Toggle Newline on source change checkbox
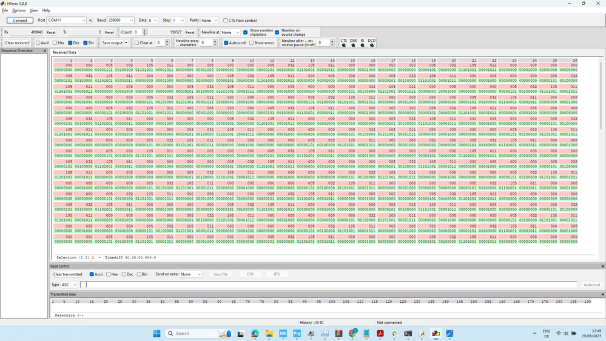The height and width of the screenshot is (341, 606). 277,33
